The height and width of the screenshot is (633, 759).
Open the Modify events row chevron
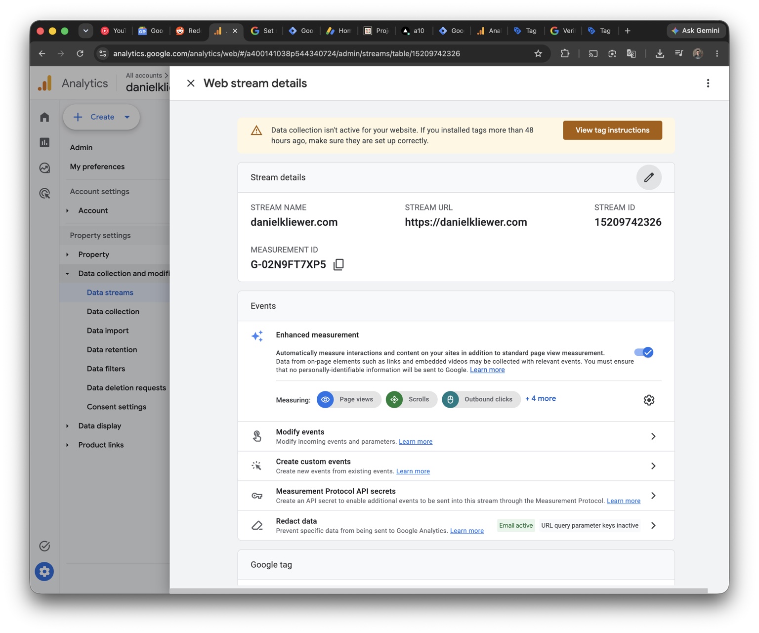pos(653,436)
